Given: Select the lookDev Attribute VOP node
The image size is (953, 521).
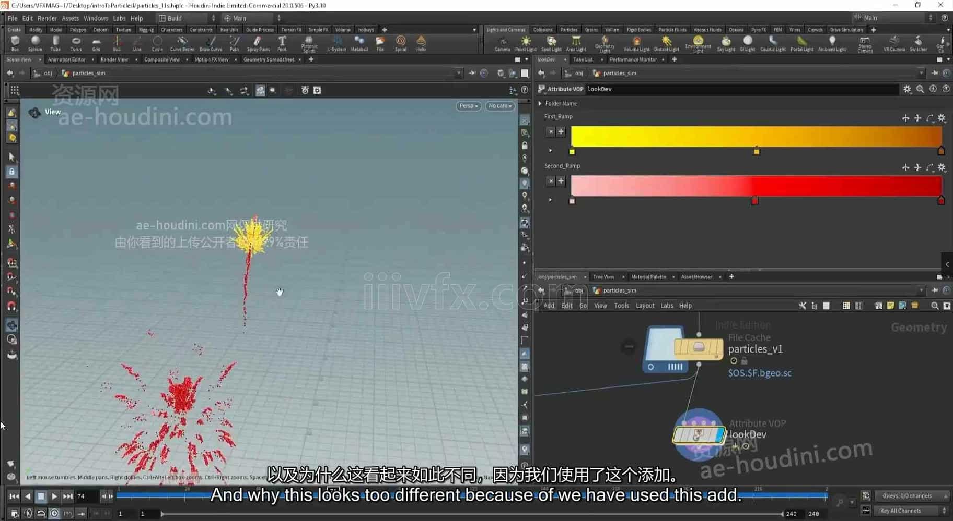Looking at the screenshot, I should point(699,434).
